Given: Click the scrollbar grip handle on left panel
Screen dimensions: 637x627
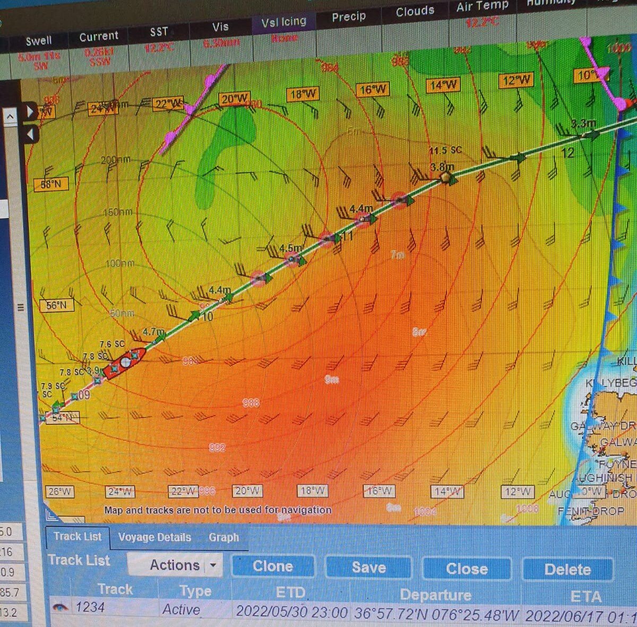Looking at the screenshot, I should point(21,308).
